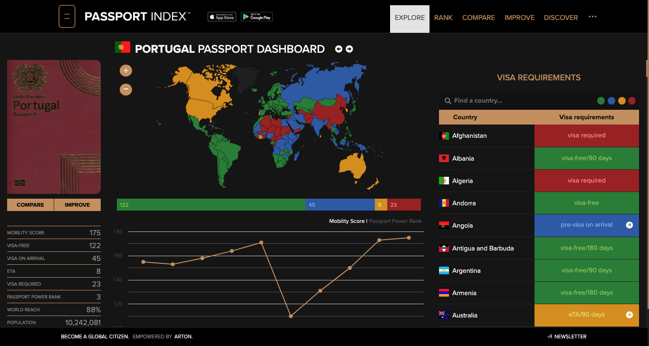Open Angola pre-visa external link arrow
Screen dimensions: 649x346
(630, 225)
